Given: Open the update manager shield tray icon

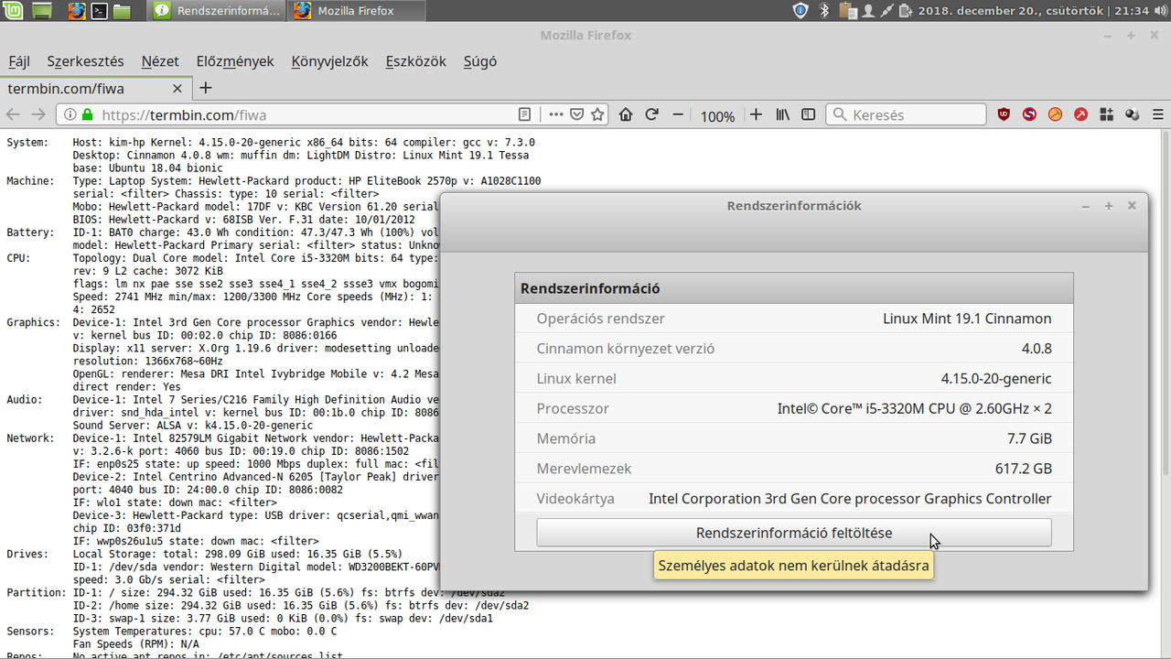Looking at the screenshot, I should coord(800,11).
